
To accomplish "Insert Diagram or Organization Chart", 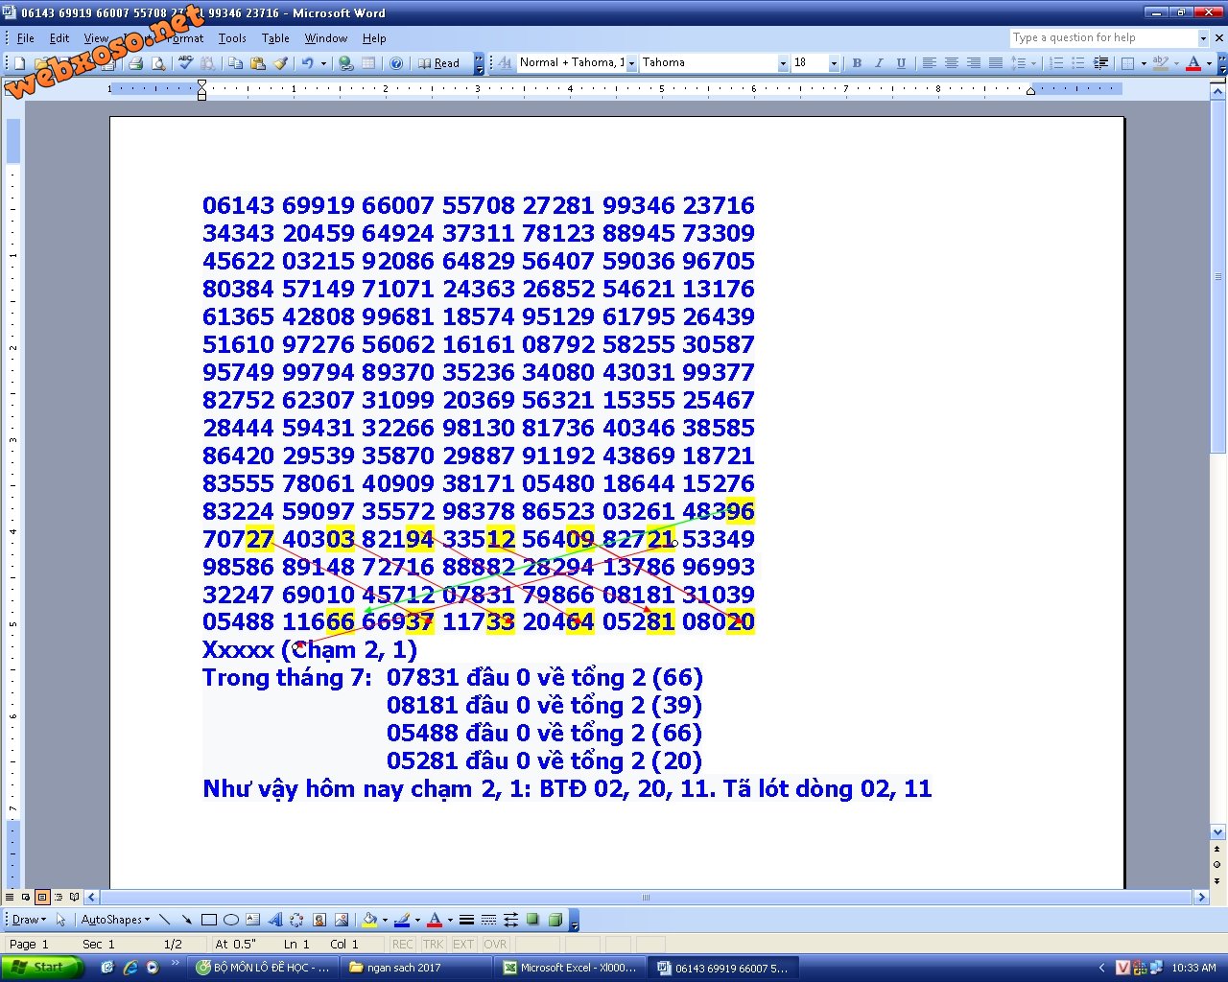I will pos(296,920).
